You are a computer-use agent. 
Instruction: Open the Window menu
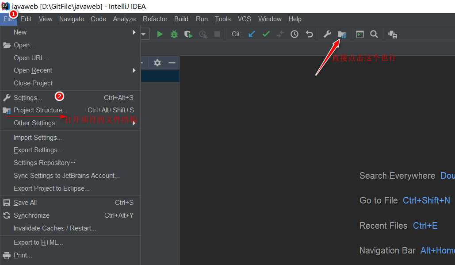click(270, 19)
